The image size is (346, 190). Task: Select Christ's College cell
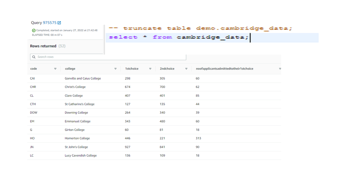(75, 87)
